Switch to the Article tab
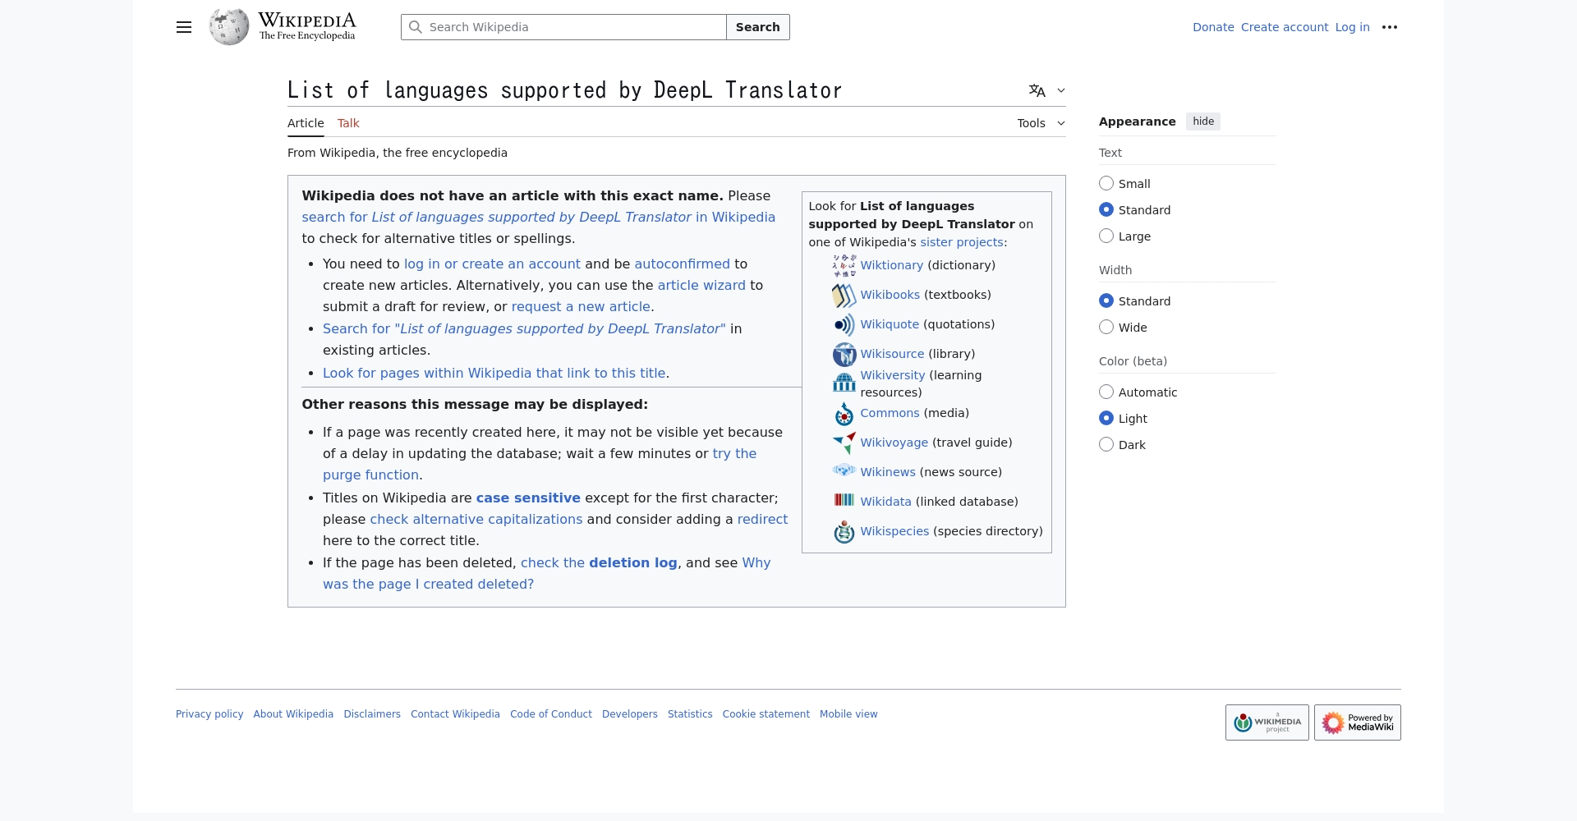 tap(306, 123)
